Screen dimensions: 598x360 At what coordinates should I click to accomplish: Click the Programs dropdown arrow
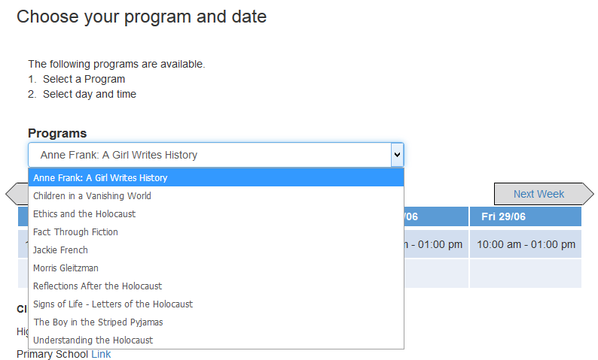(397, 155)
